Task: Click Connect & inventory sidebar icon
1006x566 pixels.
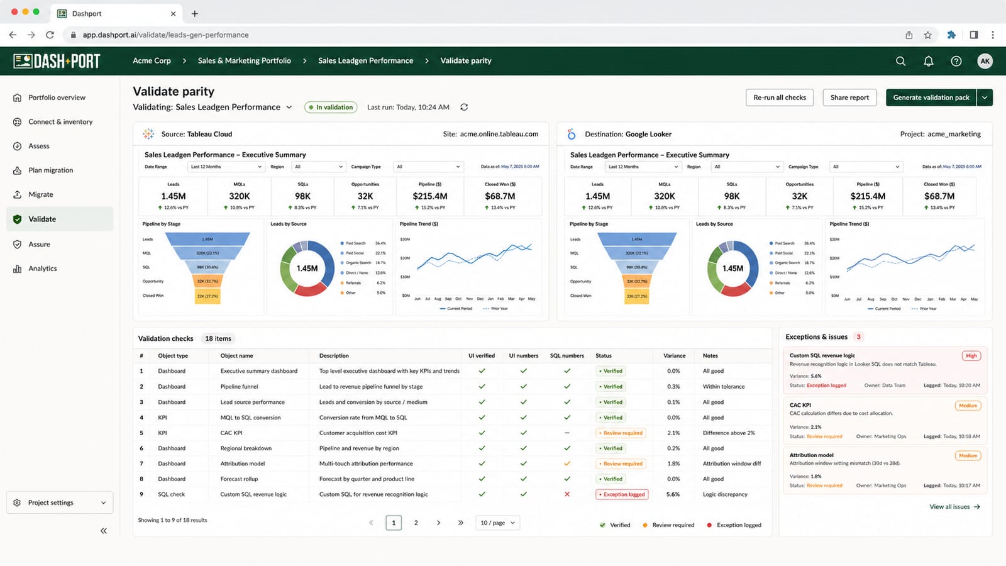Action: click(x=18, y=122)
